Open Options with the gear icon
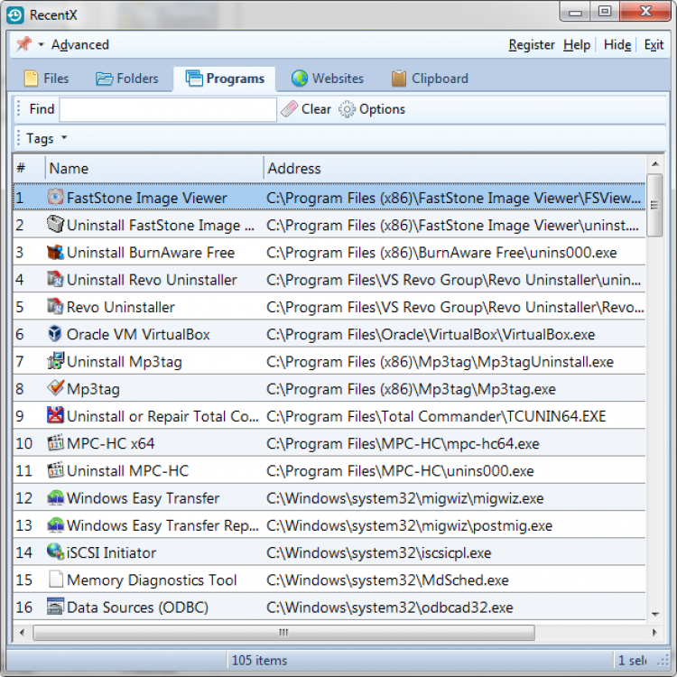Viewport: 677px width, 677px height. pyautogui.click(x=347, y=109)
